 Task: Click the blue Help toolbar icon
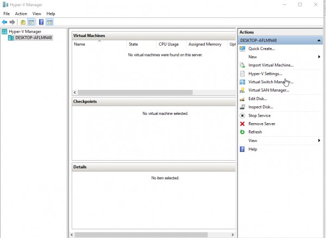[41, 22]
